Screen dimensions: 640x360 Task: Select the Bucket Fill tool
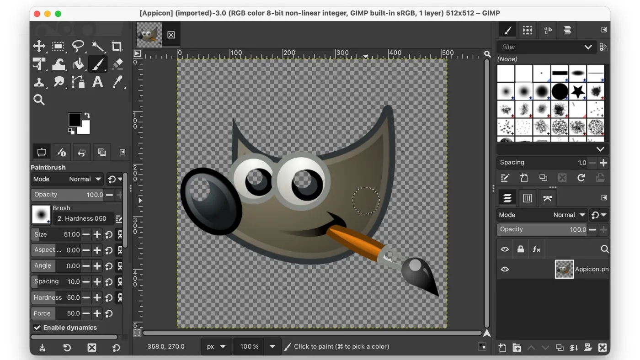pos(78,64)
